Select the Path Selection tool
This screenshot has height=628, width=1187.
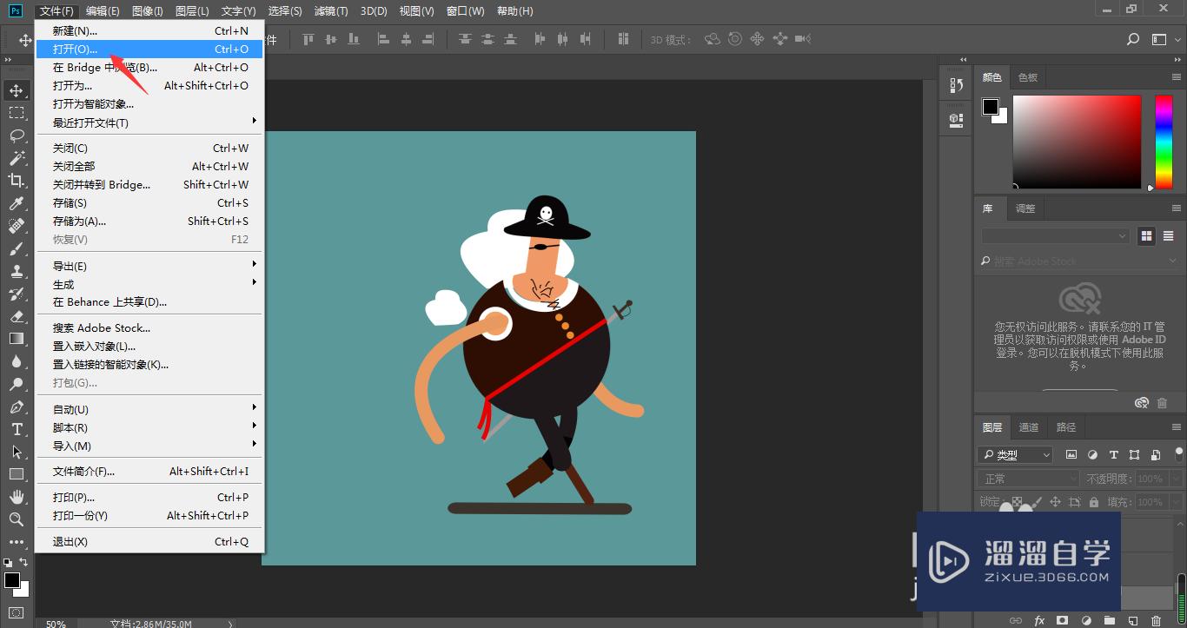tap(17, 452)
